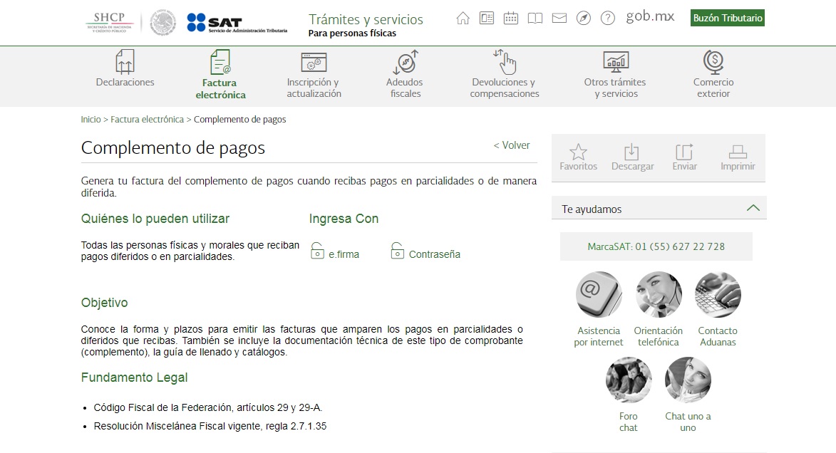
Task: Open Devoluciones y compensaciones menu
Action: coord(505,75)
